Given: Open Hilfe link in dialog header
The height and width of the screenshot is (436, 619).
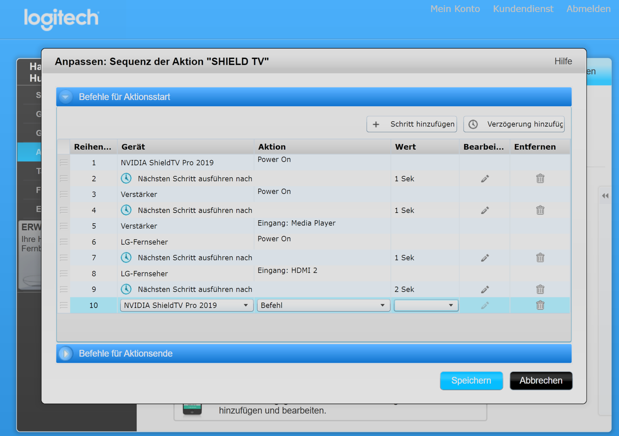Looking at the screenshot, I should click(563, 61).
